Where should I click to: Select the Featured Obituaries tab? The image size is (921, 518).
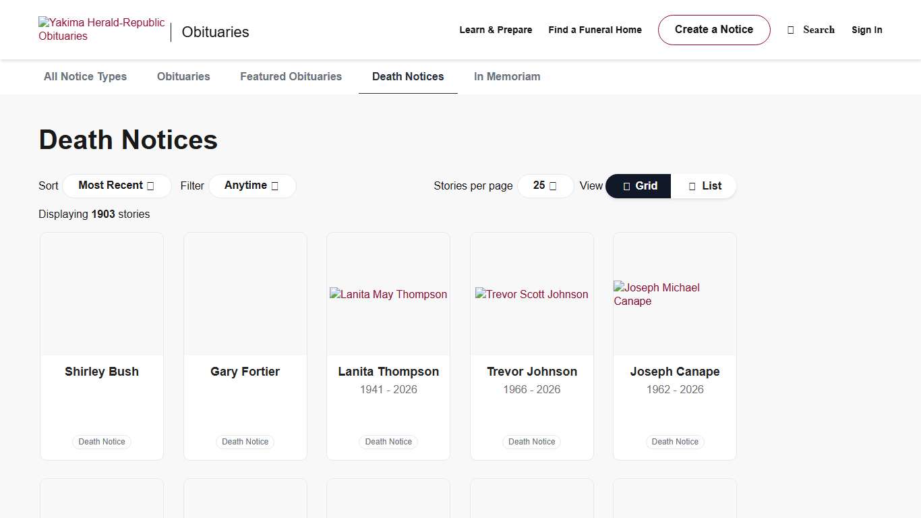(291, 77)
